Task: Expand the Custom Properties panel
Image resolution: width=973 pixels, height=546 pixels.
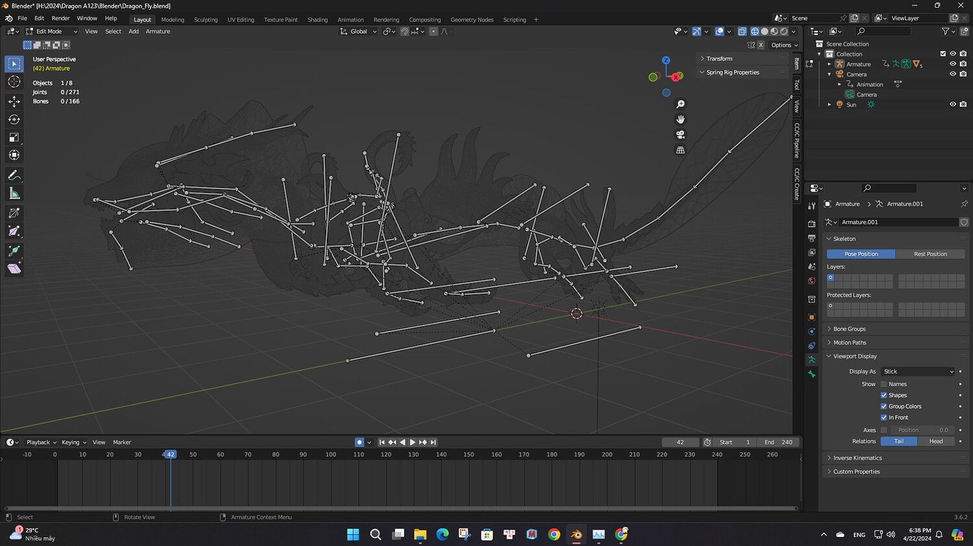Action: point(895,472)
